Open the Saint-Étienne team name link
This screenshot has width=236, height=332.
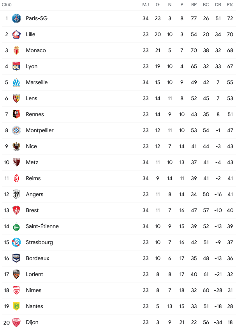(42, 226)
